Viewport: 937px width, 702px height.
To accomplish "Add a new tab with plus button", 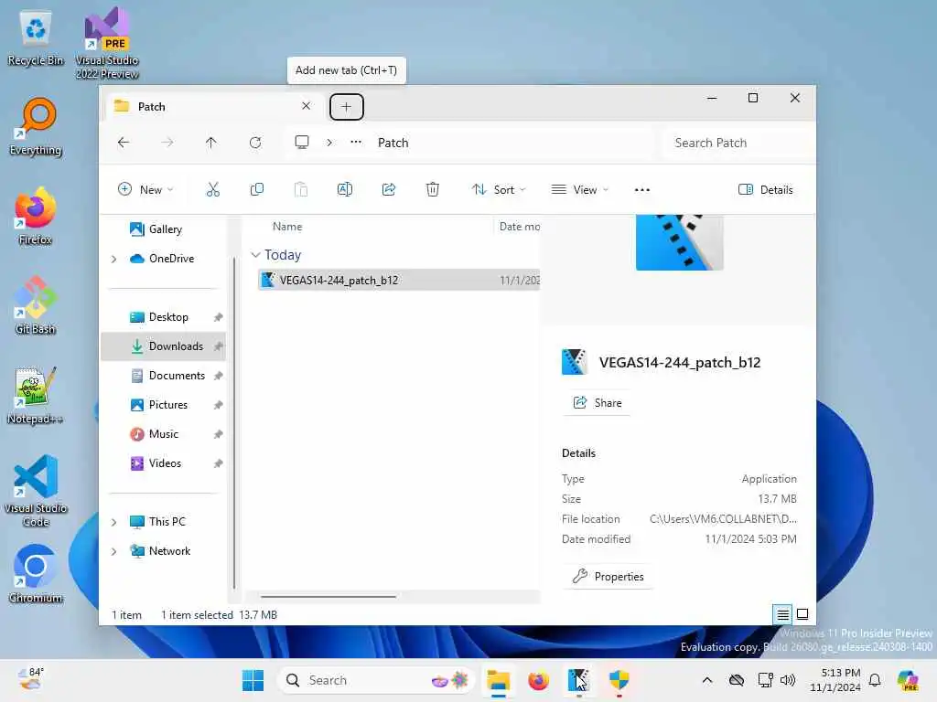I will (x=347, y=107).
